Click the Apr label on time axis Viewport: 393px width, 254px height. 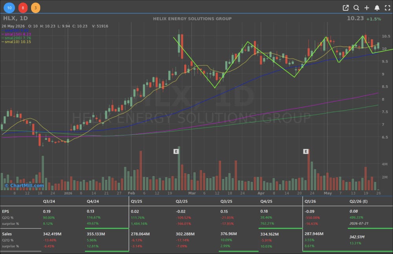point(261,193)
